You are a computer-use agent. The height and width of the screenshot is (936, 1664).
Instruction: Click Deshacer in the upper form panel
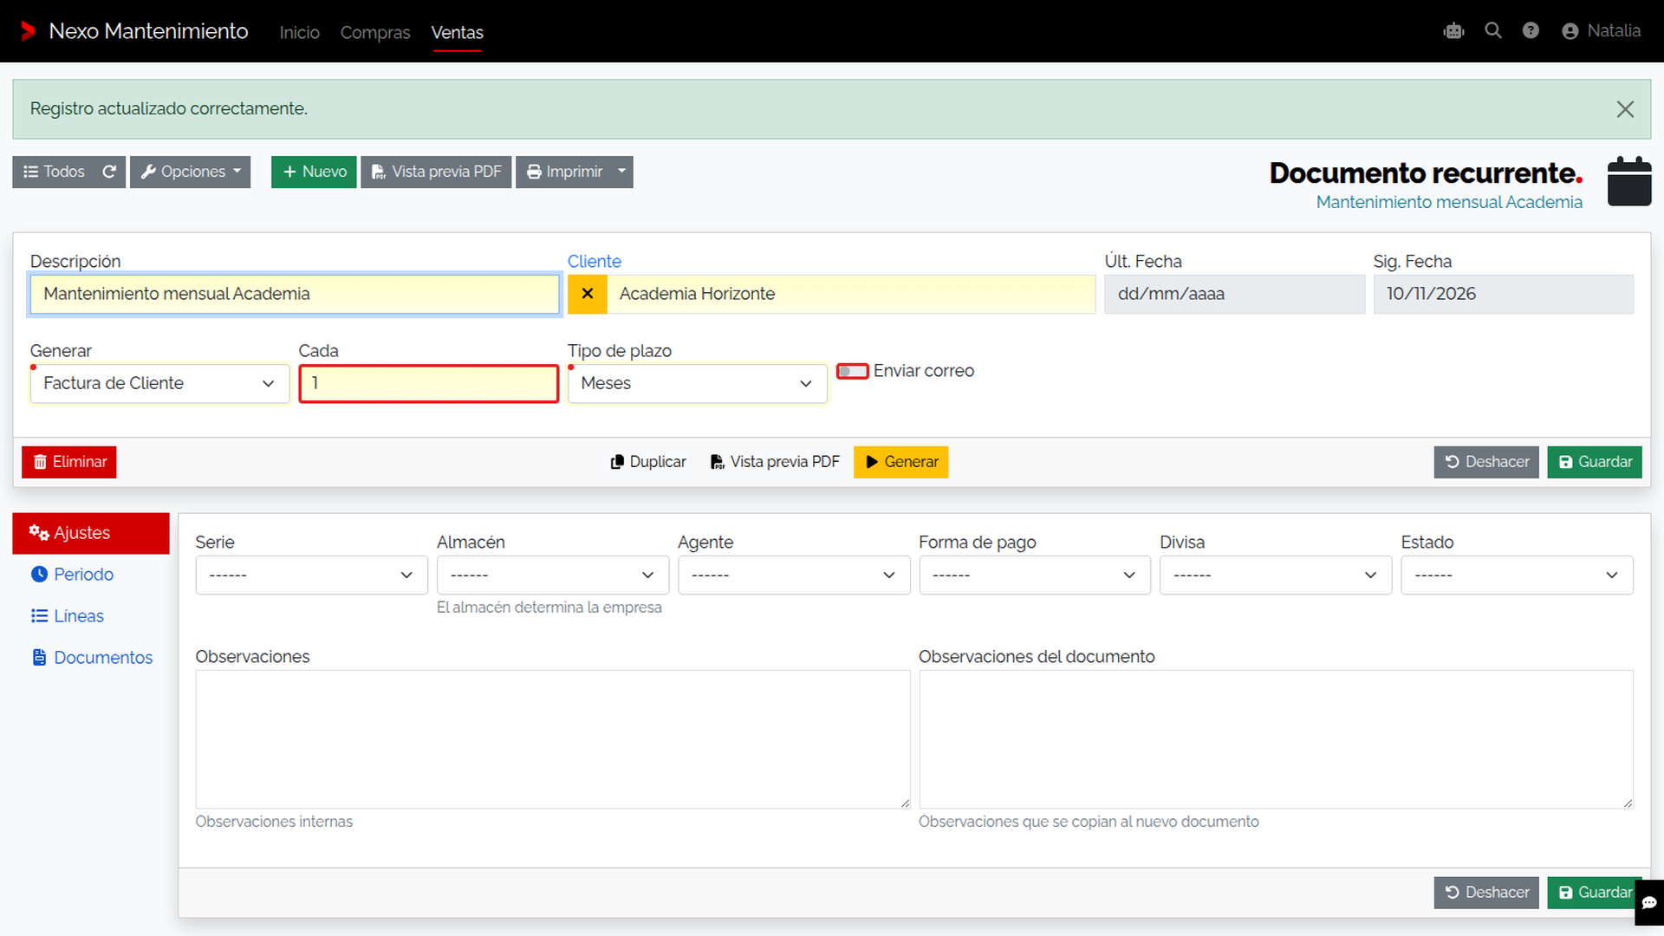click(1486, 462)
